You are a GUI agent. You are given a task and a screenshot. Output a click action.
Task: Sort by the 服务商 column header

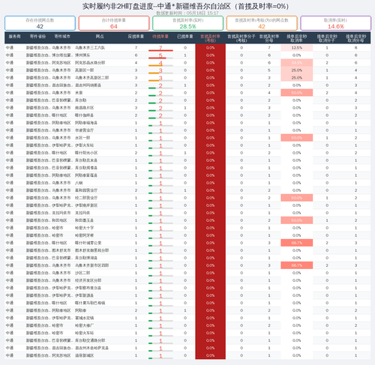(x=14, y=37)
